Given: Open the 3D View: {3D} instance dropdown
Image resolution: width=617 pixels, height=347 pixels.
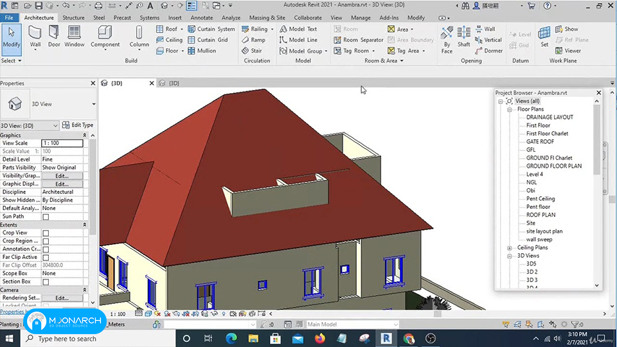Looking at the screenshot, I should click(55, 125).
